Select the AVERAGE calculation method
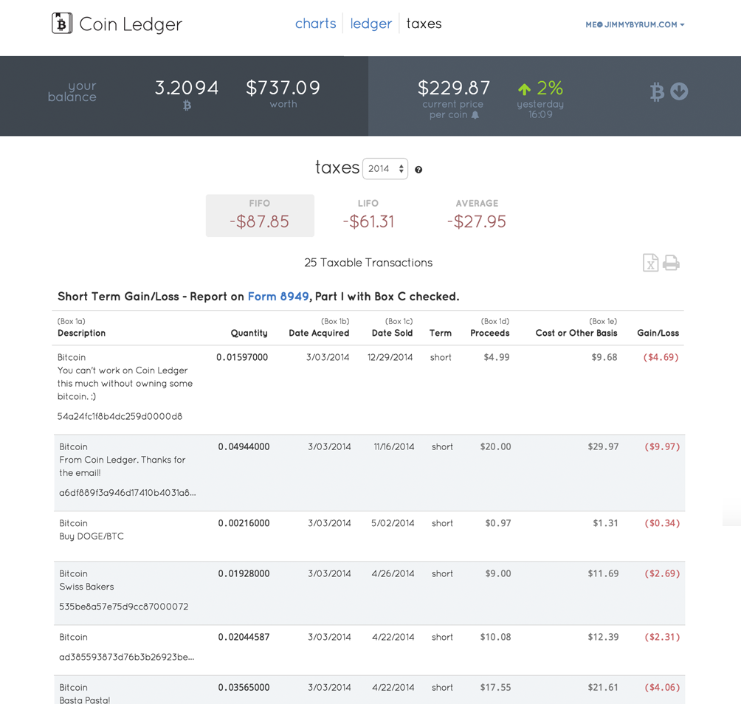Screen dimensions: 741x704 [477, 215]
